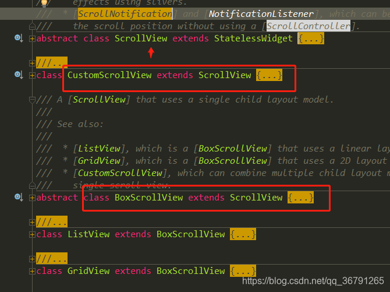
Task: Collapse the doc comment starting 'A [ScrollView] that uses'
Action: (32, 100)
